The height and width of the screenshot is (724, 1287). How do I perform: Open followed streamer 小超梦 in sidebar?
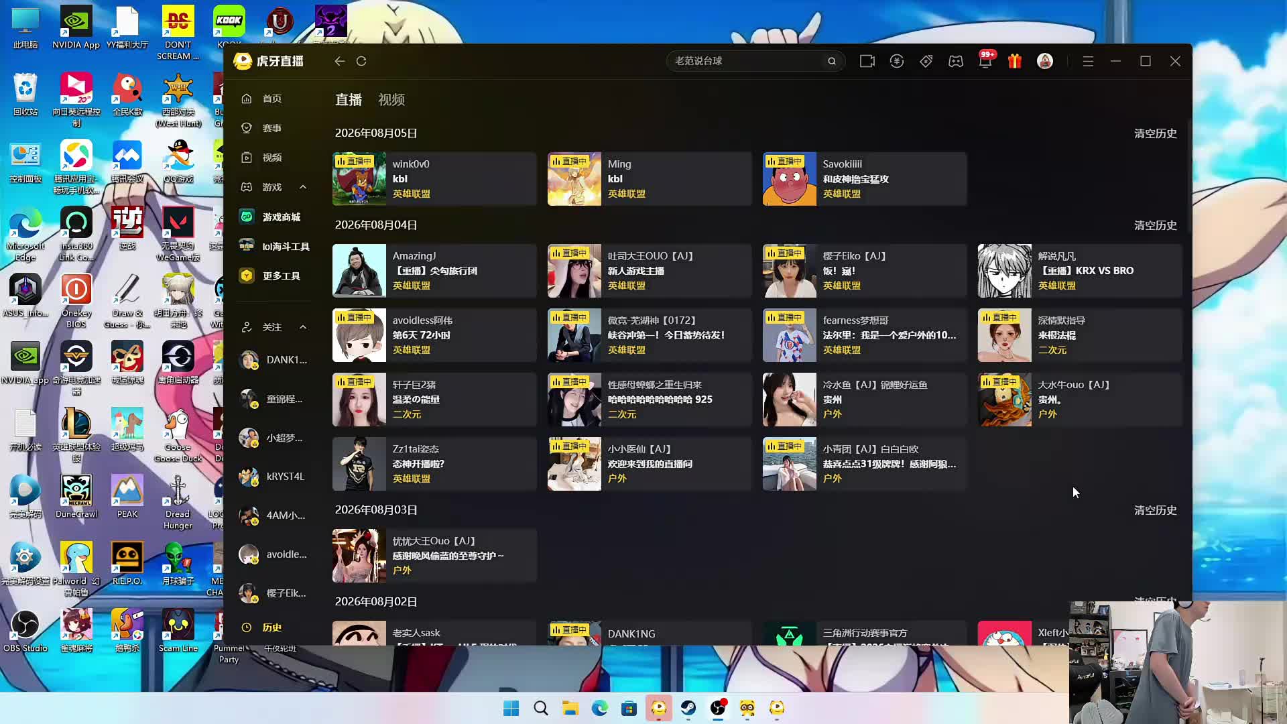coord(273,438)
